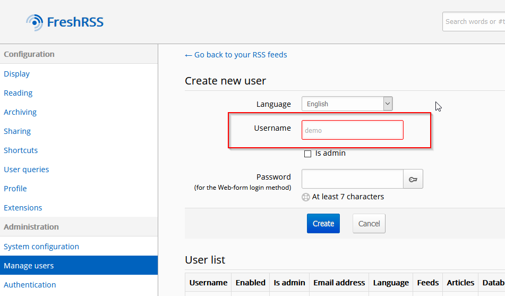
Task: Go to Archiving settings
Action: tap(20, 112)
